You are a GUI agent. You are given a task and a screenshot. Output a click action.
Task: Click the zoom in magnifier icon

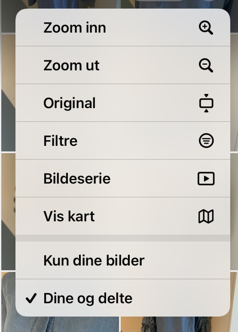(x=206, y=27)
